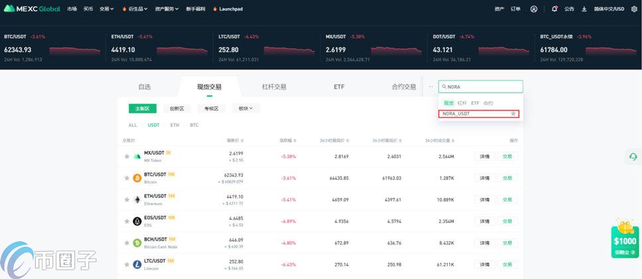Viewport: 642px width, 279px height.
Task: Expand the 衍生品 dropdown menu
Action: 135,9
